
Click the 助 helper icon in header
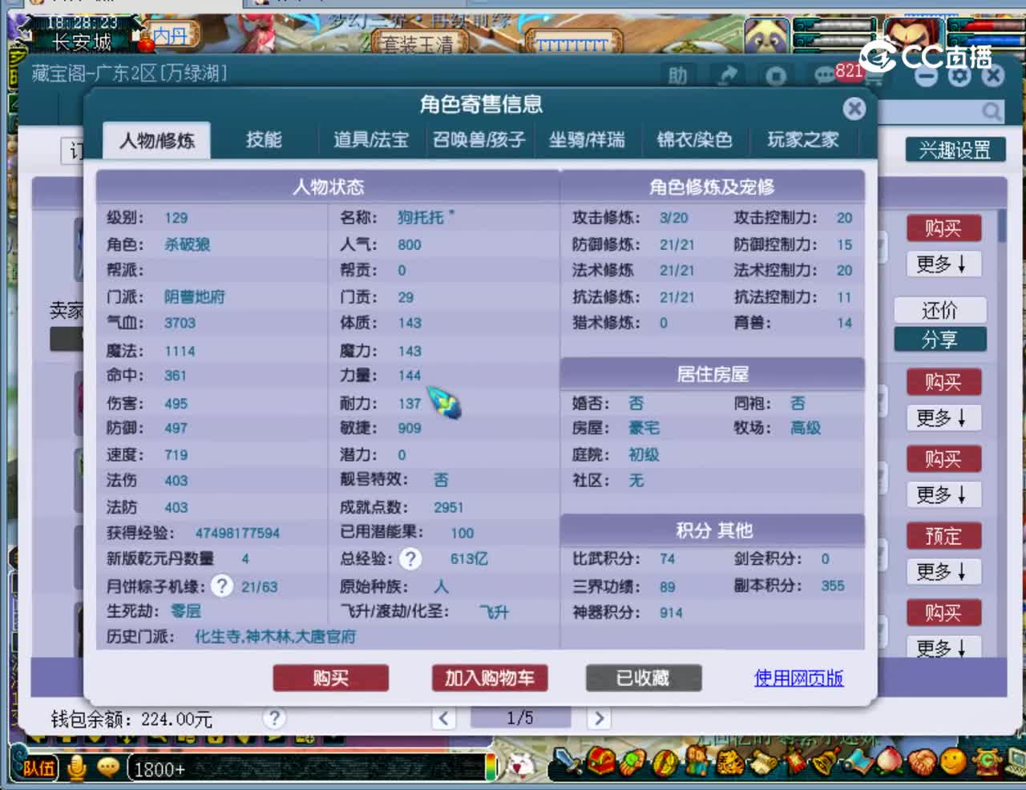[678, 75]
